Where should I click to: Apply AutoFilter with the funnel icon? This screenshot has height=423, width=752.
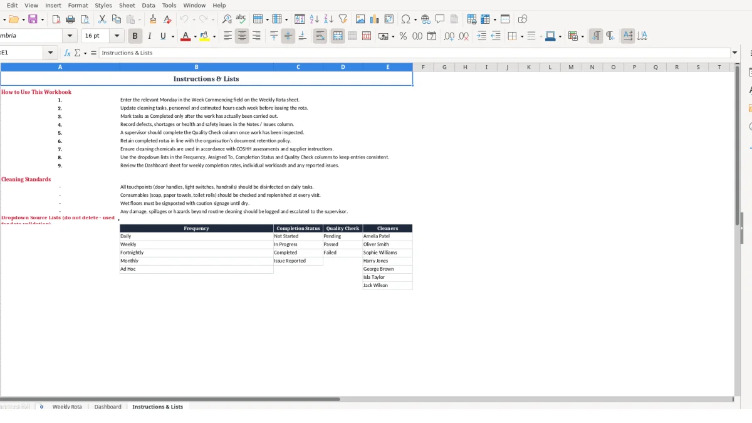click(343, 19)
